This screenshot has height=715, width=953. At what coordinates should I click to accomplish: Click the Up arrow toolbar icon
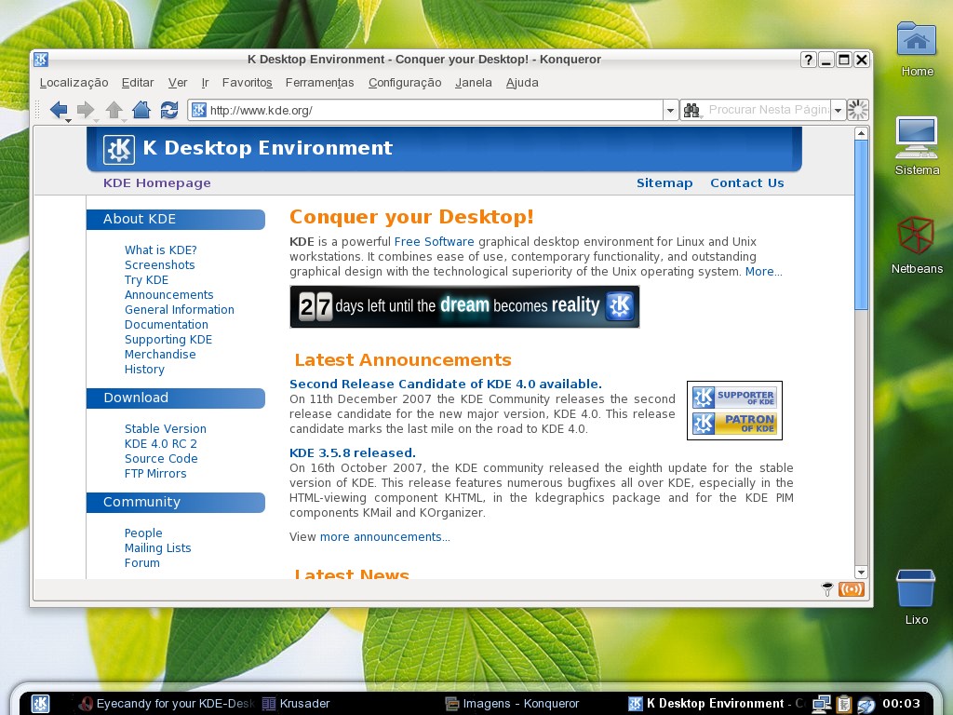(x=114, y=110)
